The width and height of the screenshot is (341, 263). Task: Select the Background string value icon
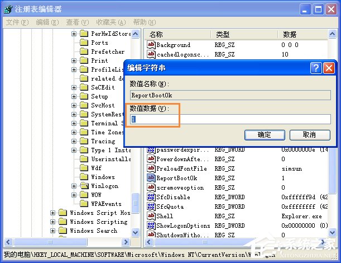tap(151, 45)
